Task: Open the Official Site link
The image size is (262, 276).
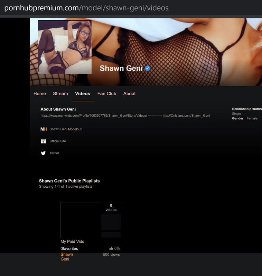Action: point(58,141)
